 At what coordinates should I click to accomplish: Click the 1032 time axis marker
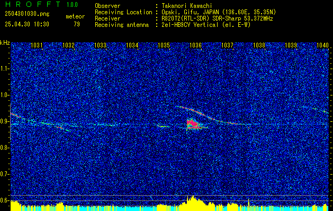[x=68, y=45]
